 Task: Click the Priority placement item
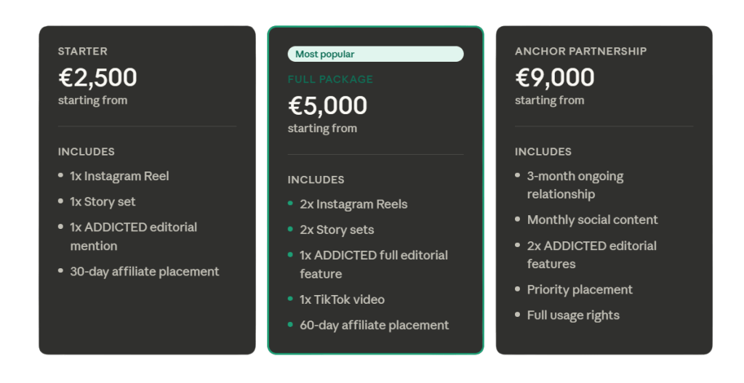click(x=580, y=289)
